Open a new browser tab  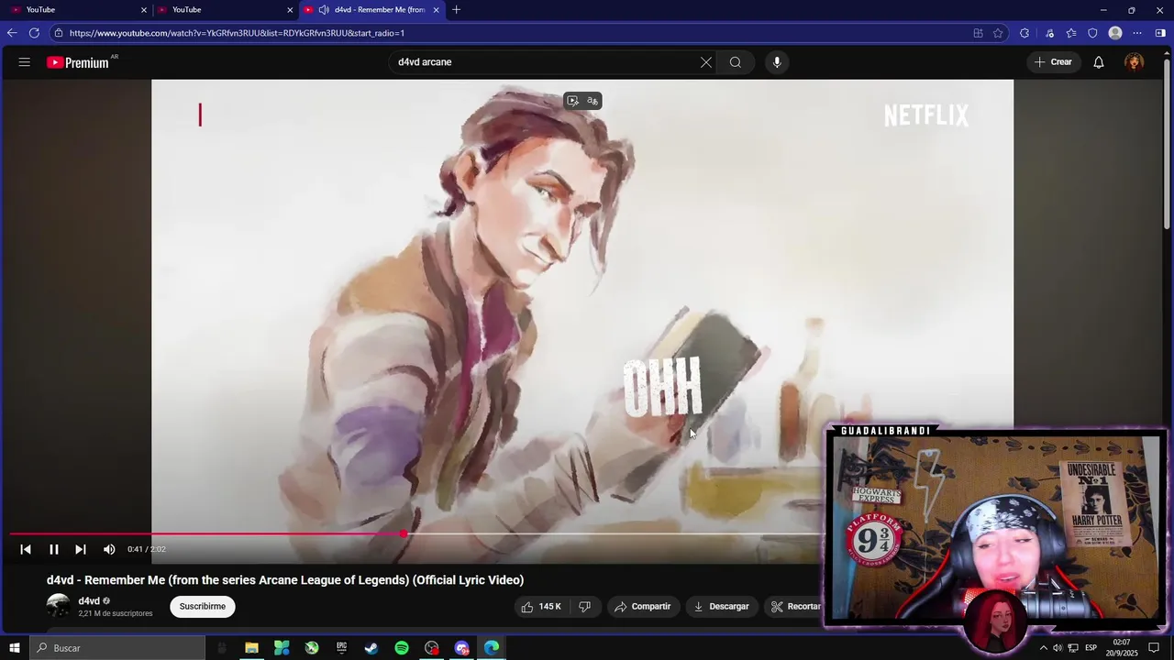tap(457, 10)
